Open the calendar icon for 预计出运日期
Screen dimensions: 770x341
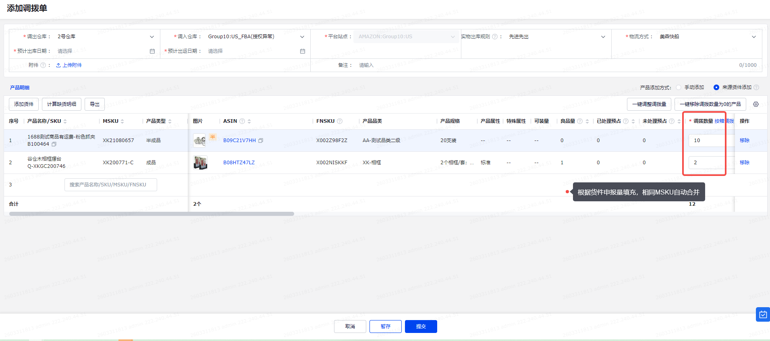[x=303, y=51]
